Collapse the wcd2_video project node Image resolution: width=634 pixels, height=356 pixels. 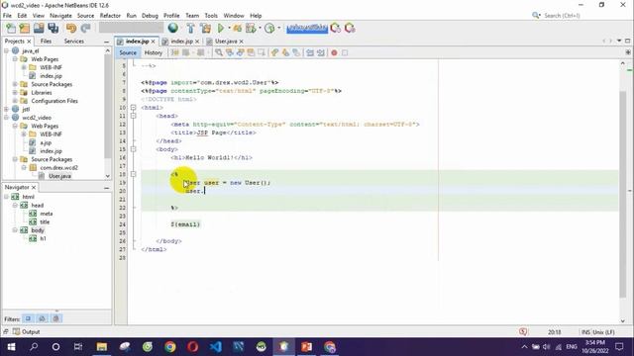pos(7,118)
